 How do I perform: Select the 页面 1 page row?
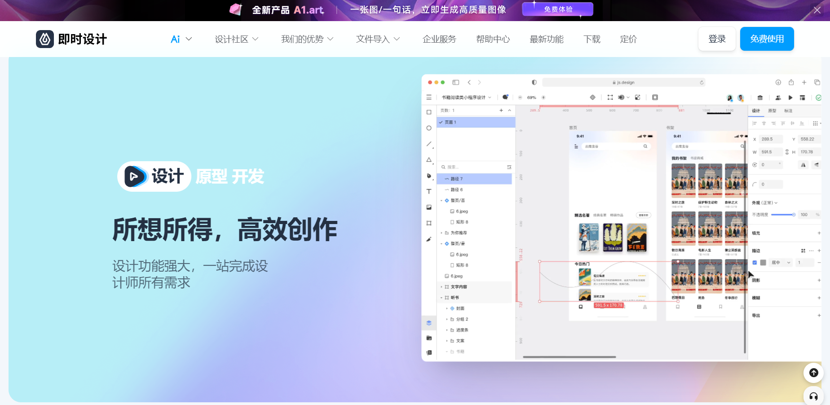(476, 122)
